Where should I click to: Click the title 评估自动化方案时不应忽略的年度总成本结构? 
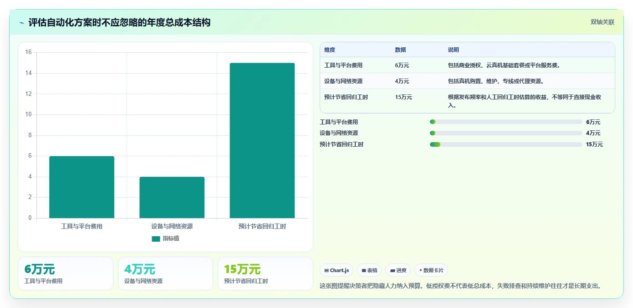119,22
